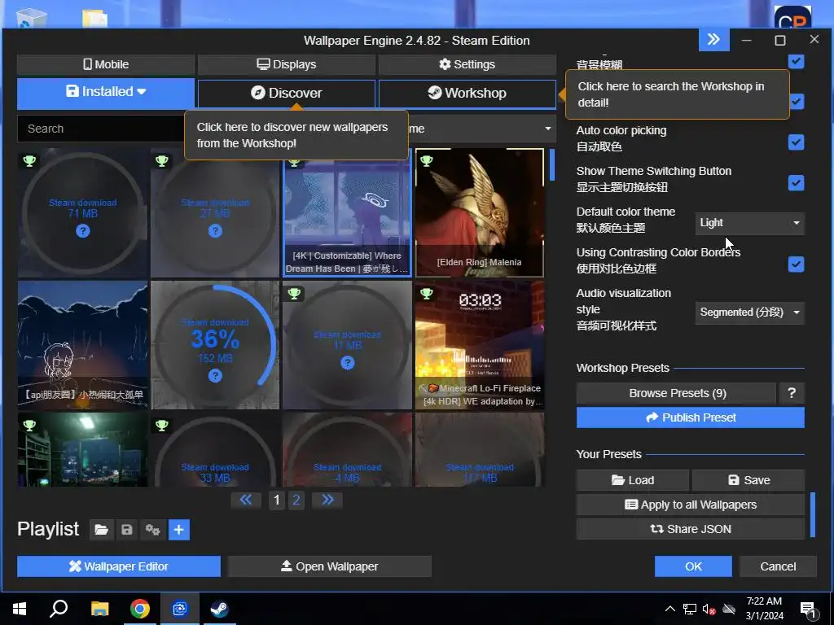Open the Workshop tab

pyautogui.click(x=467, y=93)
